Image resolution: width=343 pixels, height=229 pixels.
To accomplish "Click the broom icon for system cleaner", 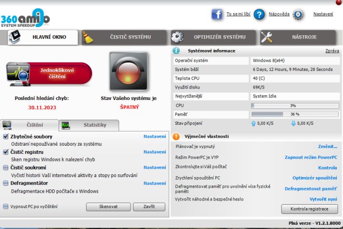I will pos(88,37).
